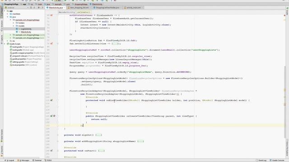
Task: Click the word userShoppingListsRef in code
Action: [83, 50]
